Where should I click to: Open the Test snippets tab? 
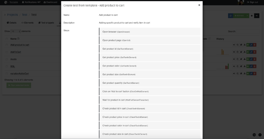point(46,23)
